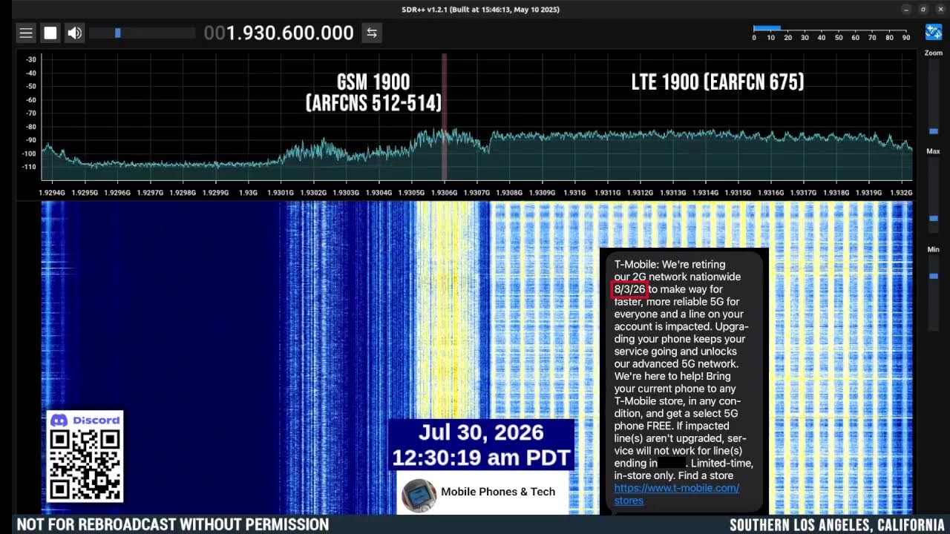Maximize the SDR++ window
The width and height of the screenshot is (950, 534).
[x=923, y=9]
